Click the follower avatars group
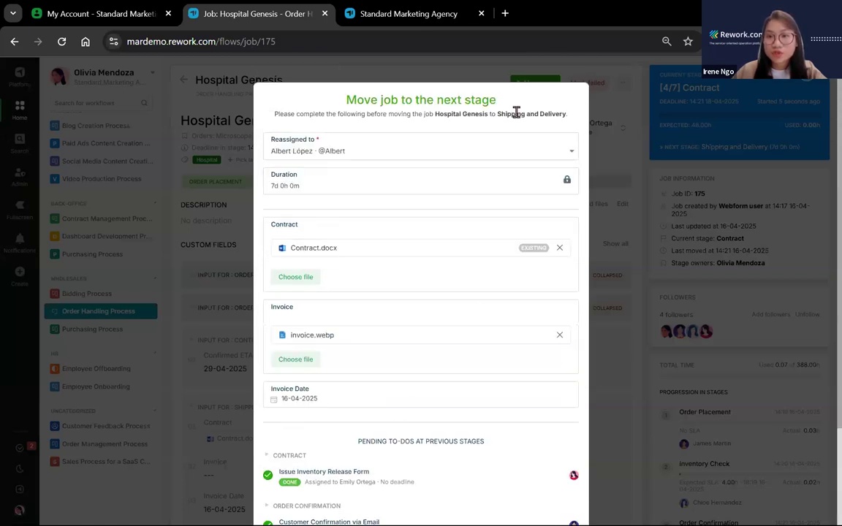842x526 pixels. click(x=686, y=331)
